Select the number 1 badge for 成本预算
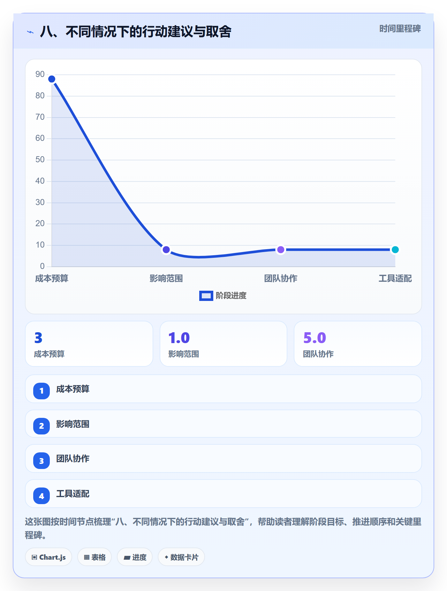 [x=42, y=391]
